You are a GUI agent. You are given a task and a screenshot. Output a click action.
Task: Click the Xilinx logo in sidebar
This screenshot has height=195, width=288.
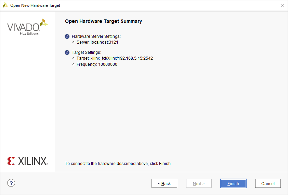click(27, 161)
